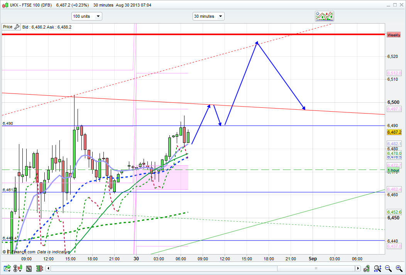Open the chart templates icon
Viewport: 406px width, 275px height.
pos(28,268)
